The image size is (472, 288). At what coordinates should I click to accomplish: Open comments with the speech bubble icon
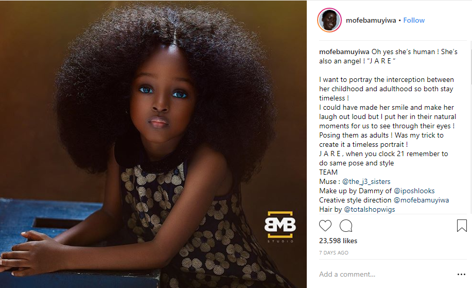point(346,226)
